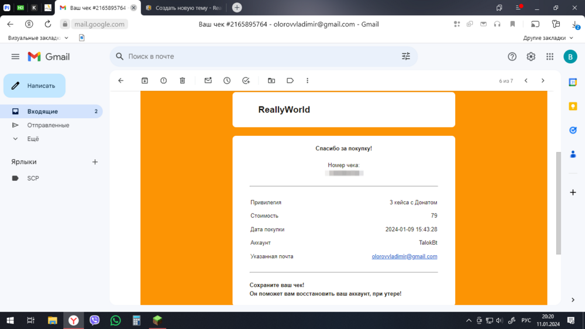Open the Minecraft block taskbar app
The height and width of the screenshot is (329, 585).
click(157, 320)
